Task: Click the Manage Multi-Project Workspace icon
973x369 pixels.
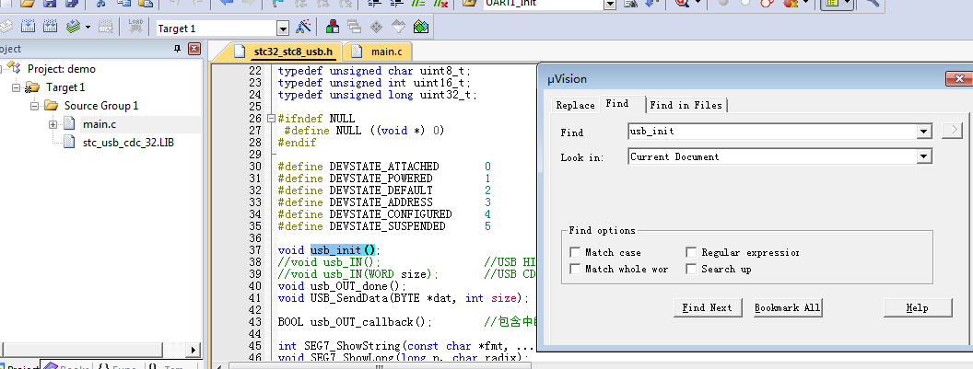Action: (355, 27)
